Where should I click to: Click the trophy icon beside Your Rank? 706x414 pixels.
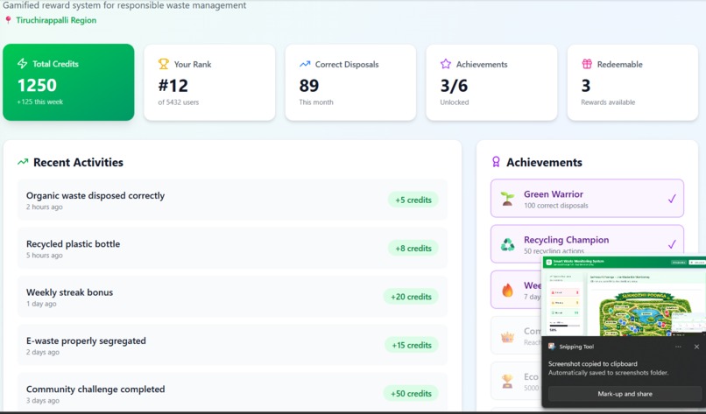[x=164, y=64]
